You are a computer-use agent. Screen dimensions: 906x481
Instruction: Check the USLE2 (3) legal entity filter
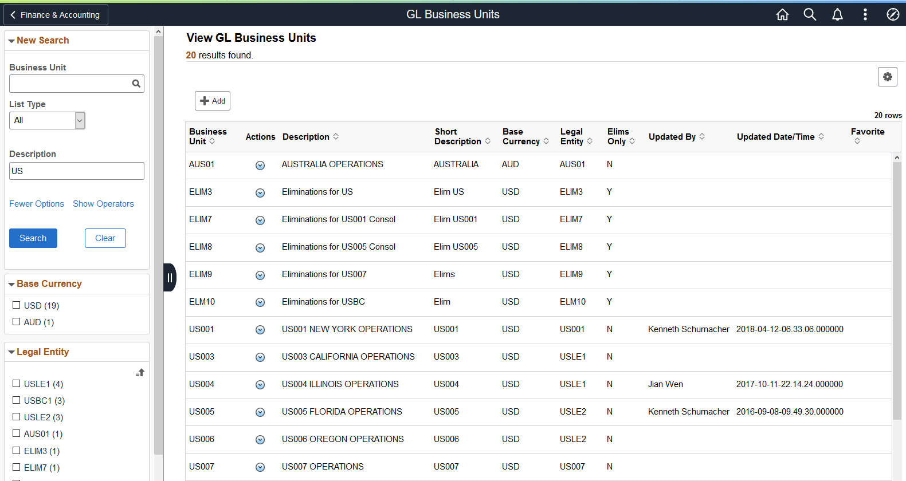click(17, 417)
